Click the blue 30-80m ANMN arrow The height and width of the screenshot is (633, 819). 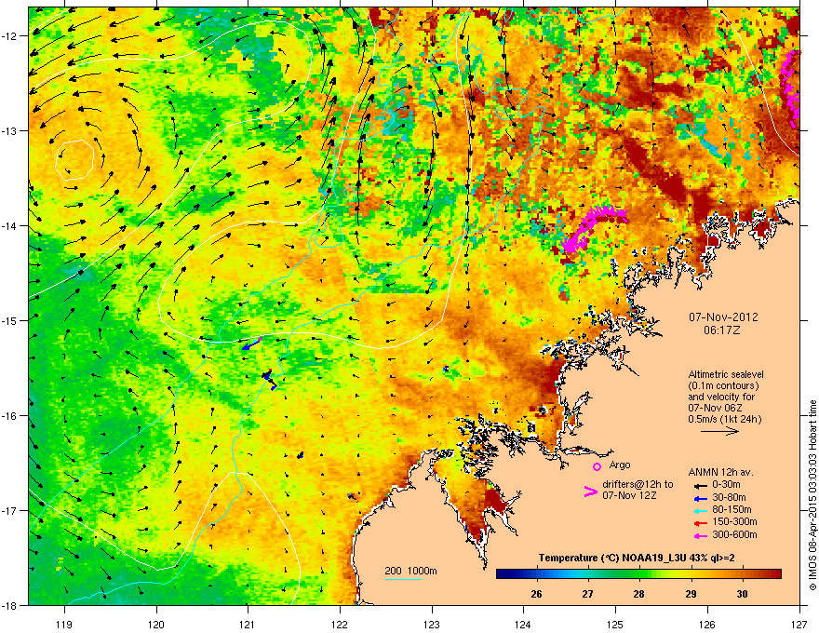click(x=700, y=498)
